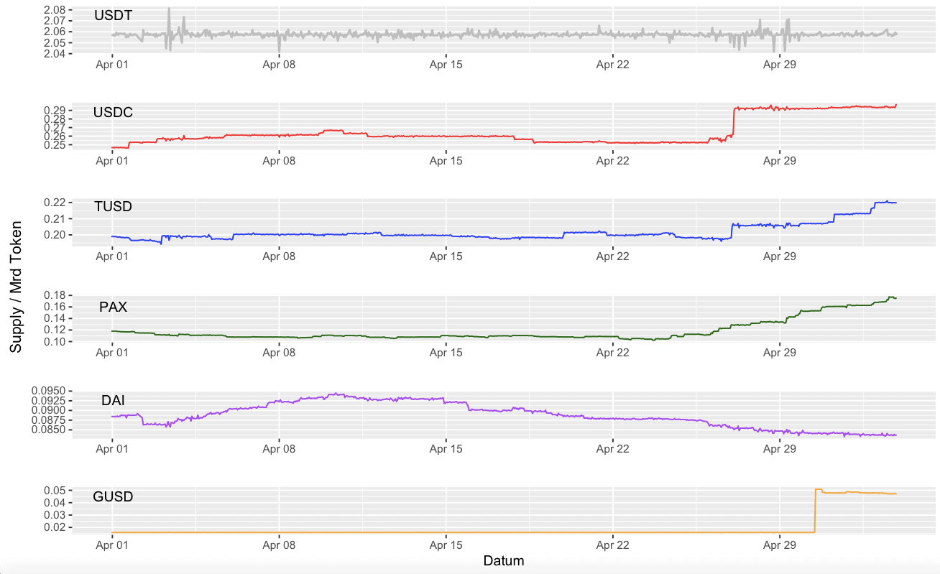The width and height of the screenshot is (940, 574).
Task: Click the 0.14 tick on the PAX axis
Action: tap(55, 318)
